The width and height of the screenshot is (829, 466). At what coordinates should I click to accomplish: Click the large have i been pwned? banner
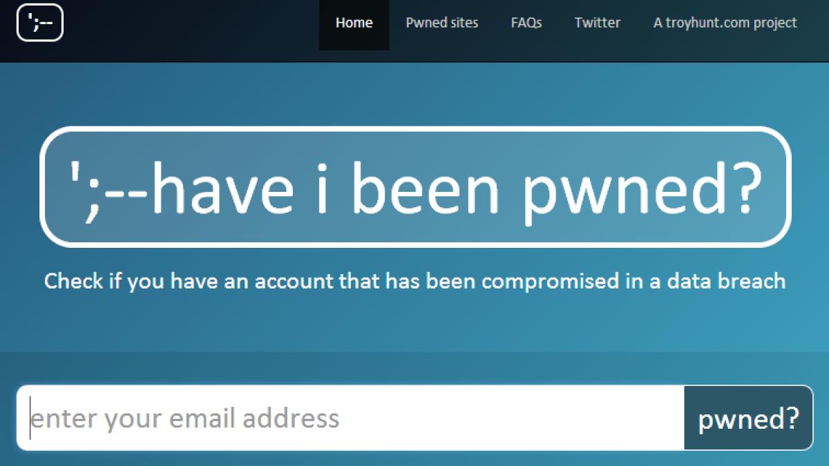pos(415,186)
